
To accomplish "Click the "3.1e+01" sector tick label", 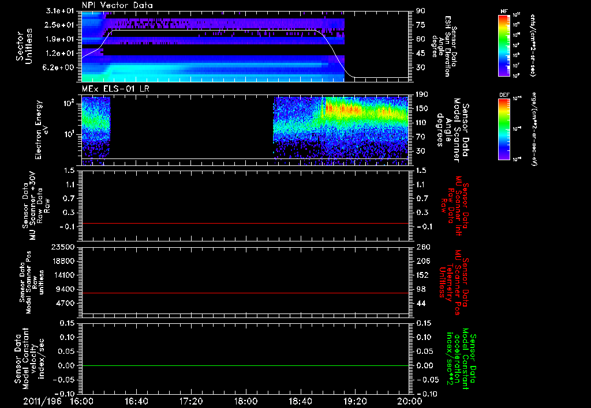I will coord(59,11).
